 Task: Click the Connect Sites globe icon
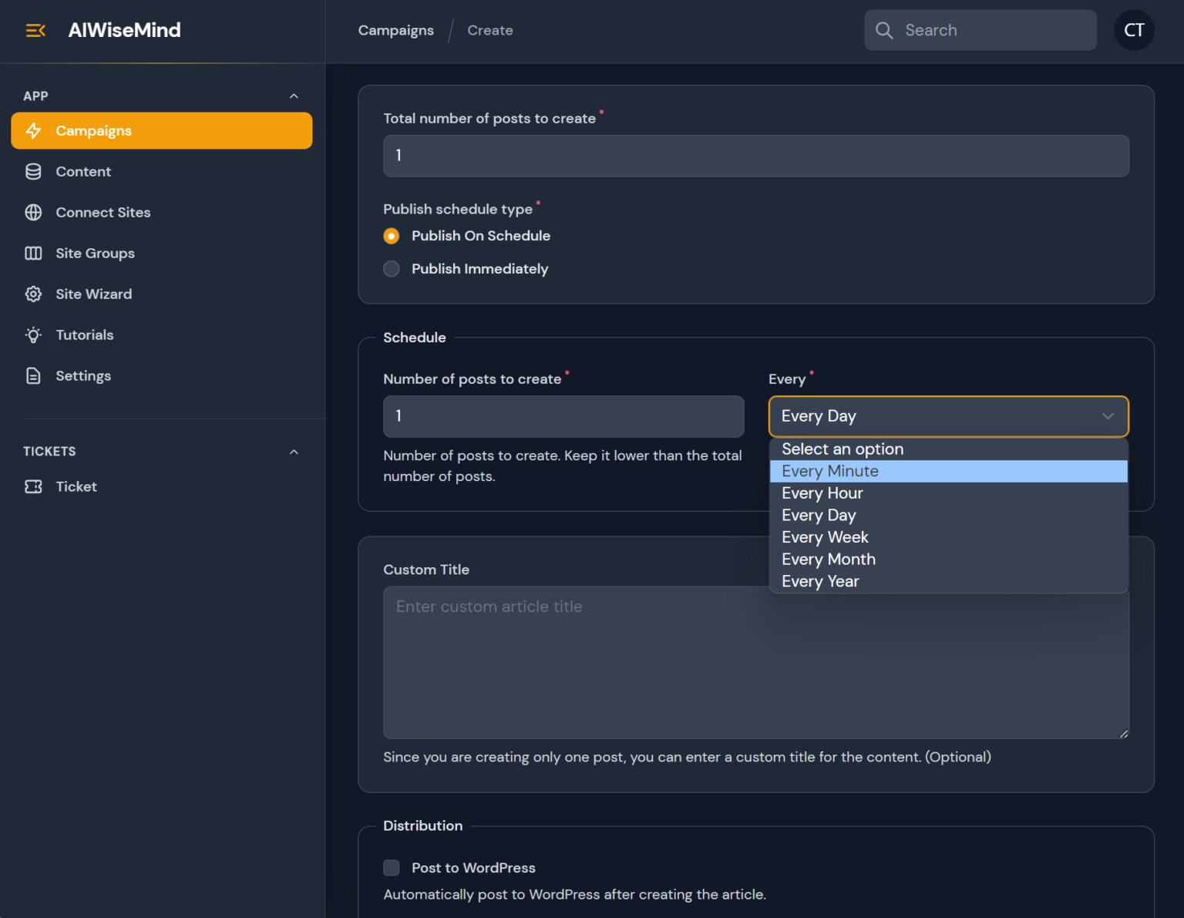pyautogui.click(x=33, y=212)
